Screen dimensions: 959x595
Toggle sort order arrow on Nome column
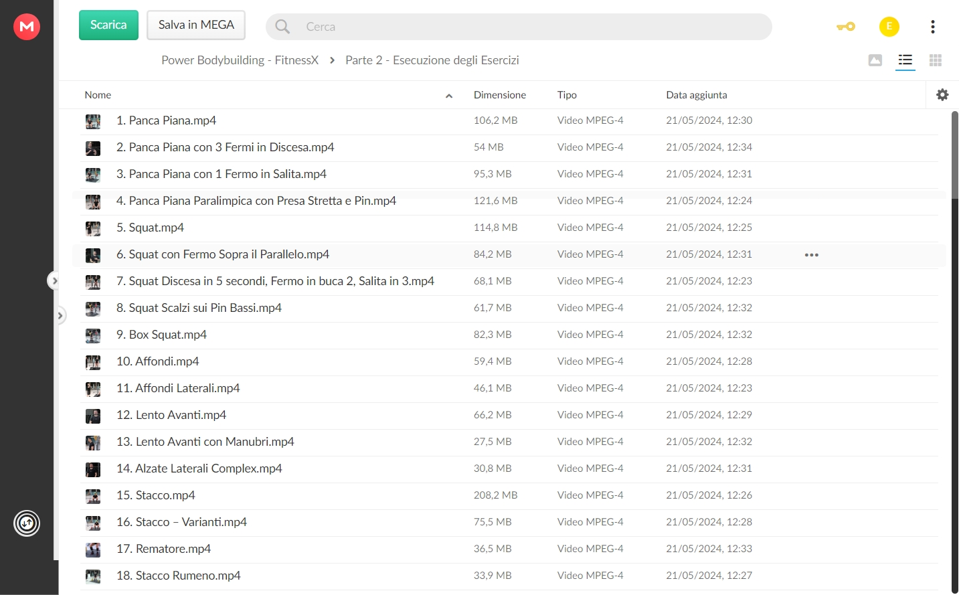[449, 96]
